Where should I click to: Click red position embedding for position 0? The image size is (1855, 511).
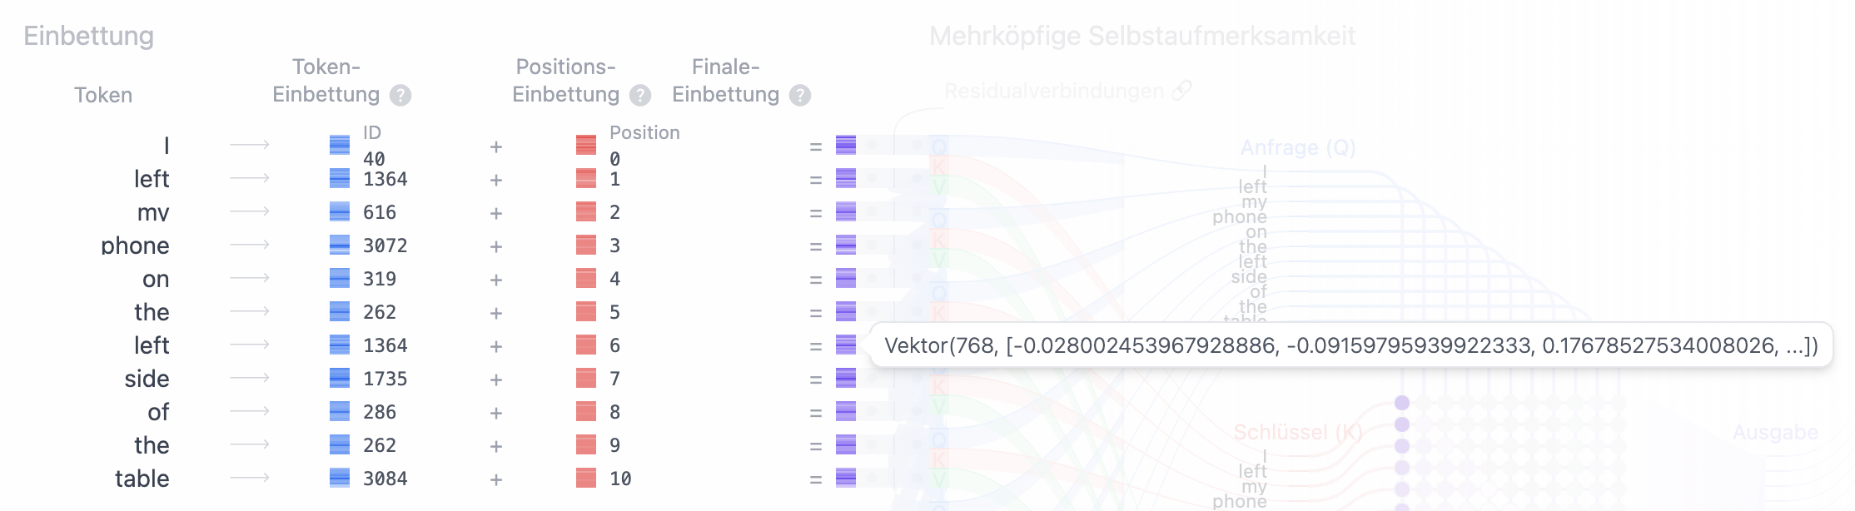pyautogui.click(x=586, y=146)
